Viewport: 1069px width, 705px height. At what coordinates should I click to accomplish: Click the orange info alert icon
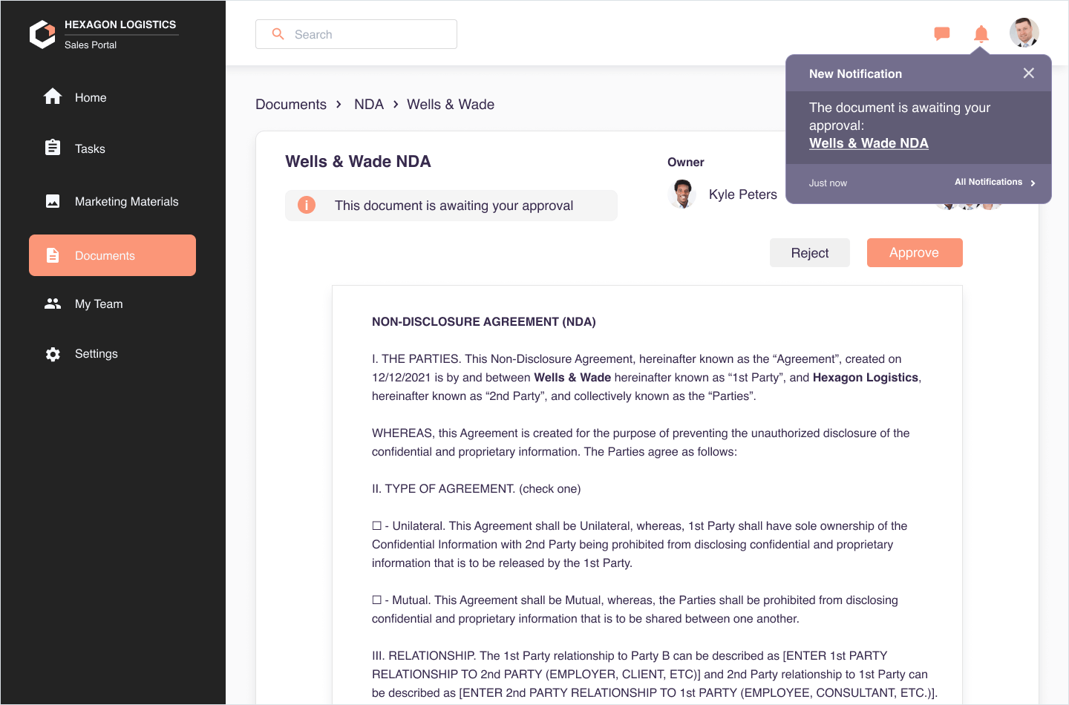(307, 205)
